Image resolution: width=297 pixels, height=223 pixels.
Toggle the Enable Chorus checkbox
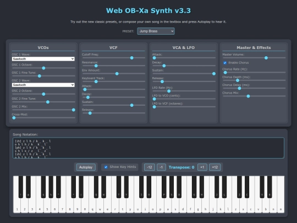tap(225, 63)
